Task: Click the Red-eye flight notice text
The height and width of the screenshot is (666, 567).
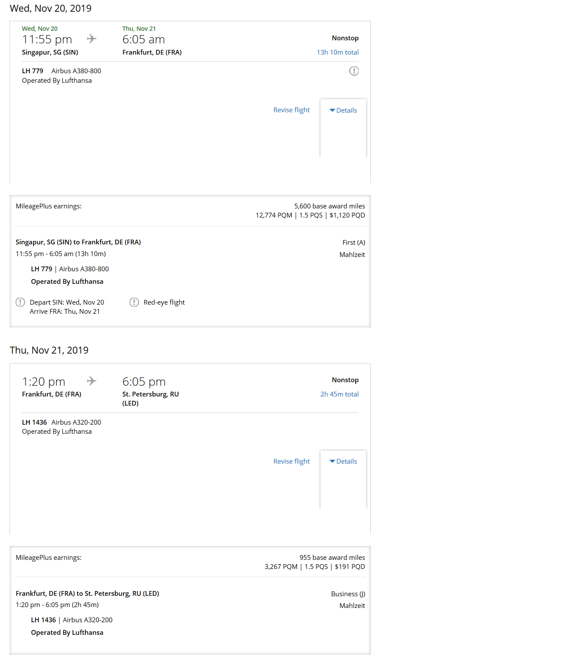Action: pos(164,302)
